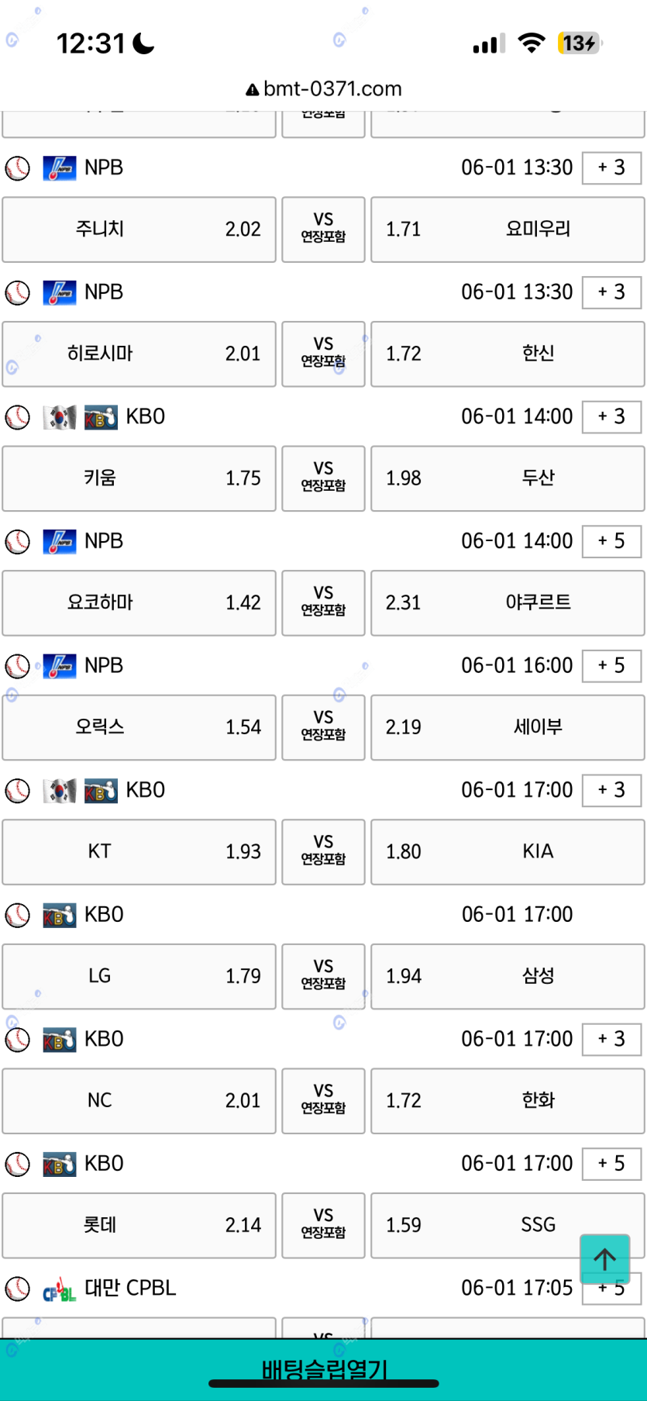Click the Korean flag icon beside KT–KIA match
647x1401 pixels.
(x=59, y=790)
